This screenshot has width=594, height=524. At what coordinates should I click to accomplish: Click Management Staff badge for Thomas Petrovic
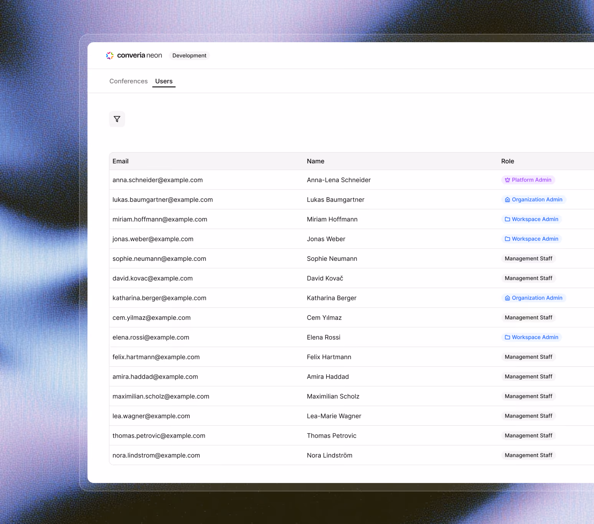click(x=528, y=436)
